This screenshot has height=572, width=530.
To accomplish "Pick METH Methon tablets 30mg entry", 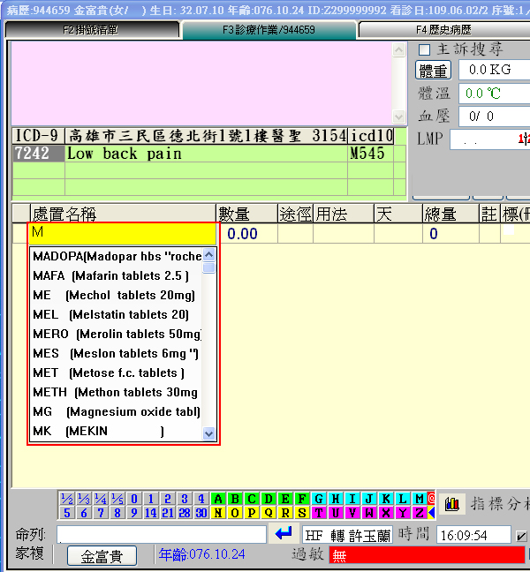I will pos(116,392).
